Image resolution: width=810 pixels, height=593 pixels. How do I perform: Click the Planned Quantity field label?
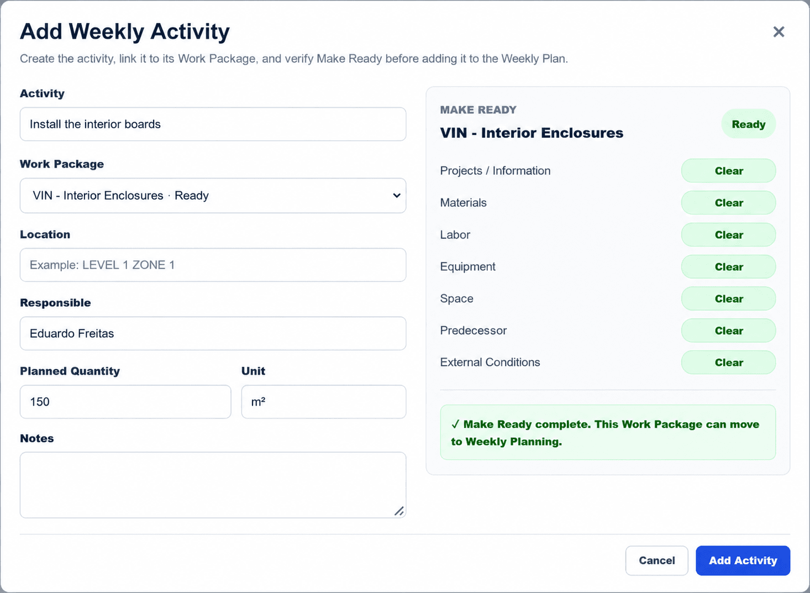(70, 371)
